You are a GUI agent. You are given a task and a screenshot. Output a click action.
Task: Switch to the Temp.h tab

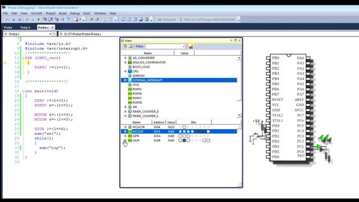(25, 27)
